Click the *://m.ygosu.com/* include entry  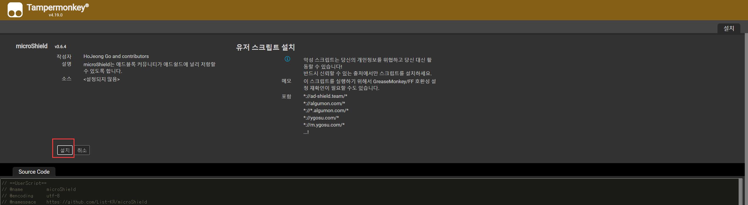click(324, 125)
